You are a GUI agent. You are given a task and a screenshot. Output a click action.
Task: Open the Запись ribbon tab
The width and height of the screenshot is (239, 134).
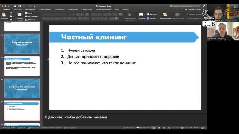click(x=125, y=10)
